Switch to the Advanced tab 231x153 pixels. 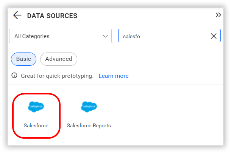click(59, 59)
